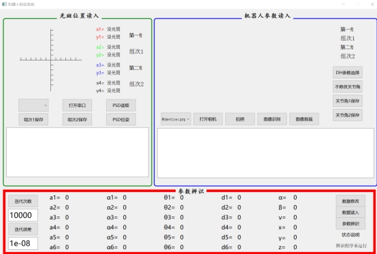
Task: Open the camera with 打开相机
Action: click(208, 118)
